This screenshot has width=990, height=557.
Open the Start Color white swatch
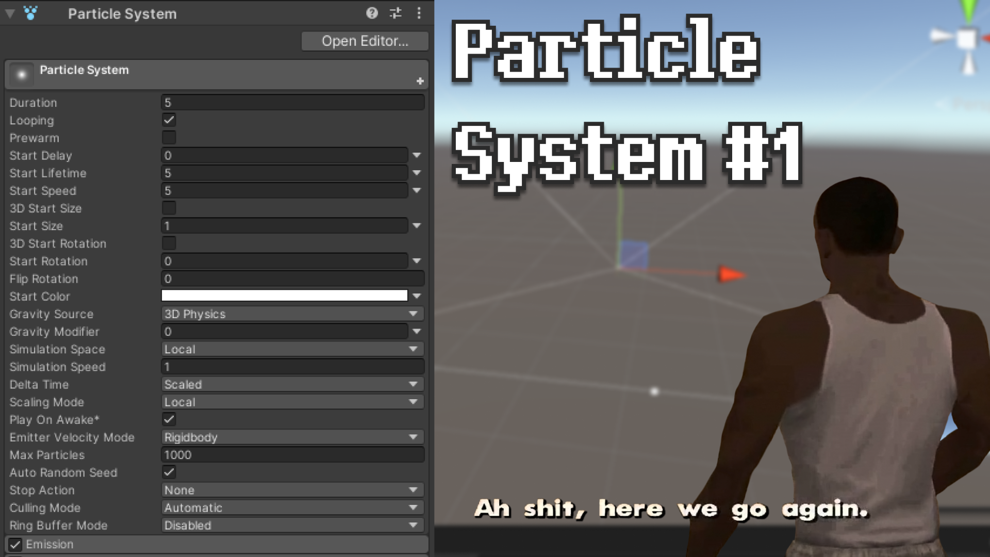[x=285, y=296]
